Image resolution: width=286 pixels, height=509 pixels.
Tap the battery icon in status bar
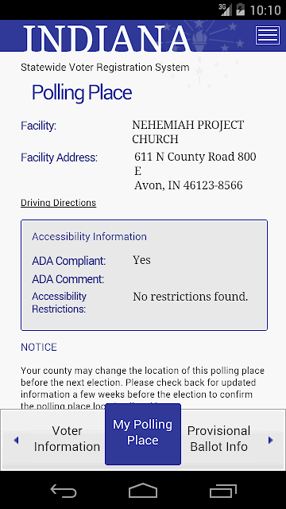click(x=240, y=10)
